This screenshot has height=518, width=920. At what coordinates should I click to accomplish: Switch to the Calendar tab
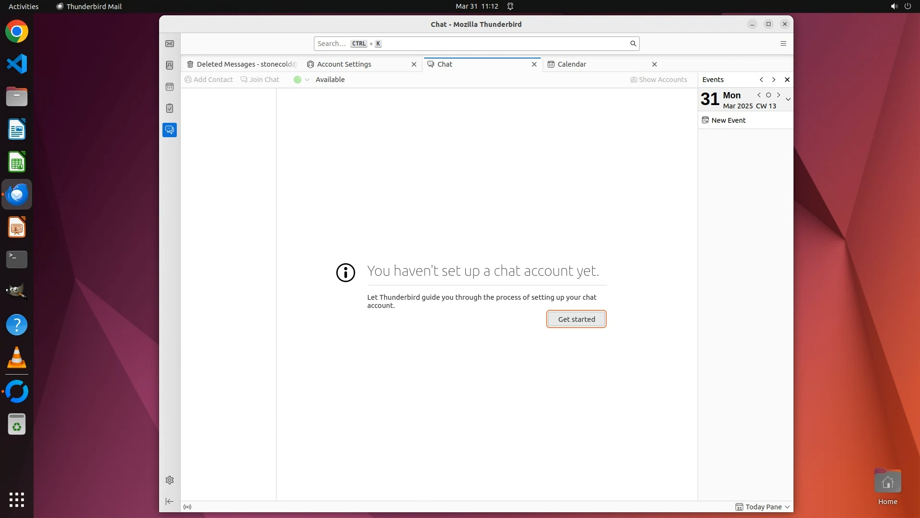pyautogui.click(x=572, y=64)
